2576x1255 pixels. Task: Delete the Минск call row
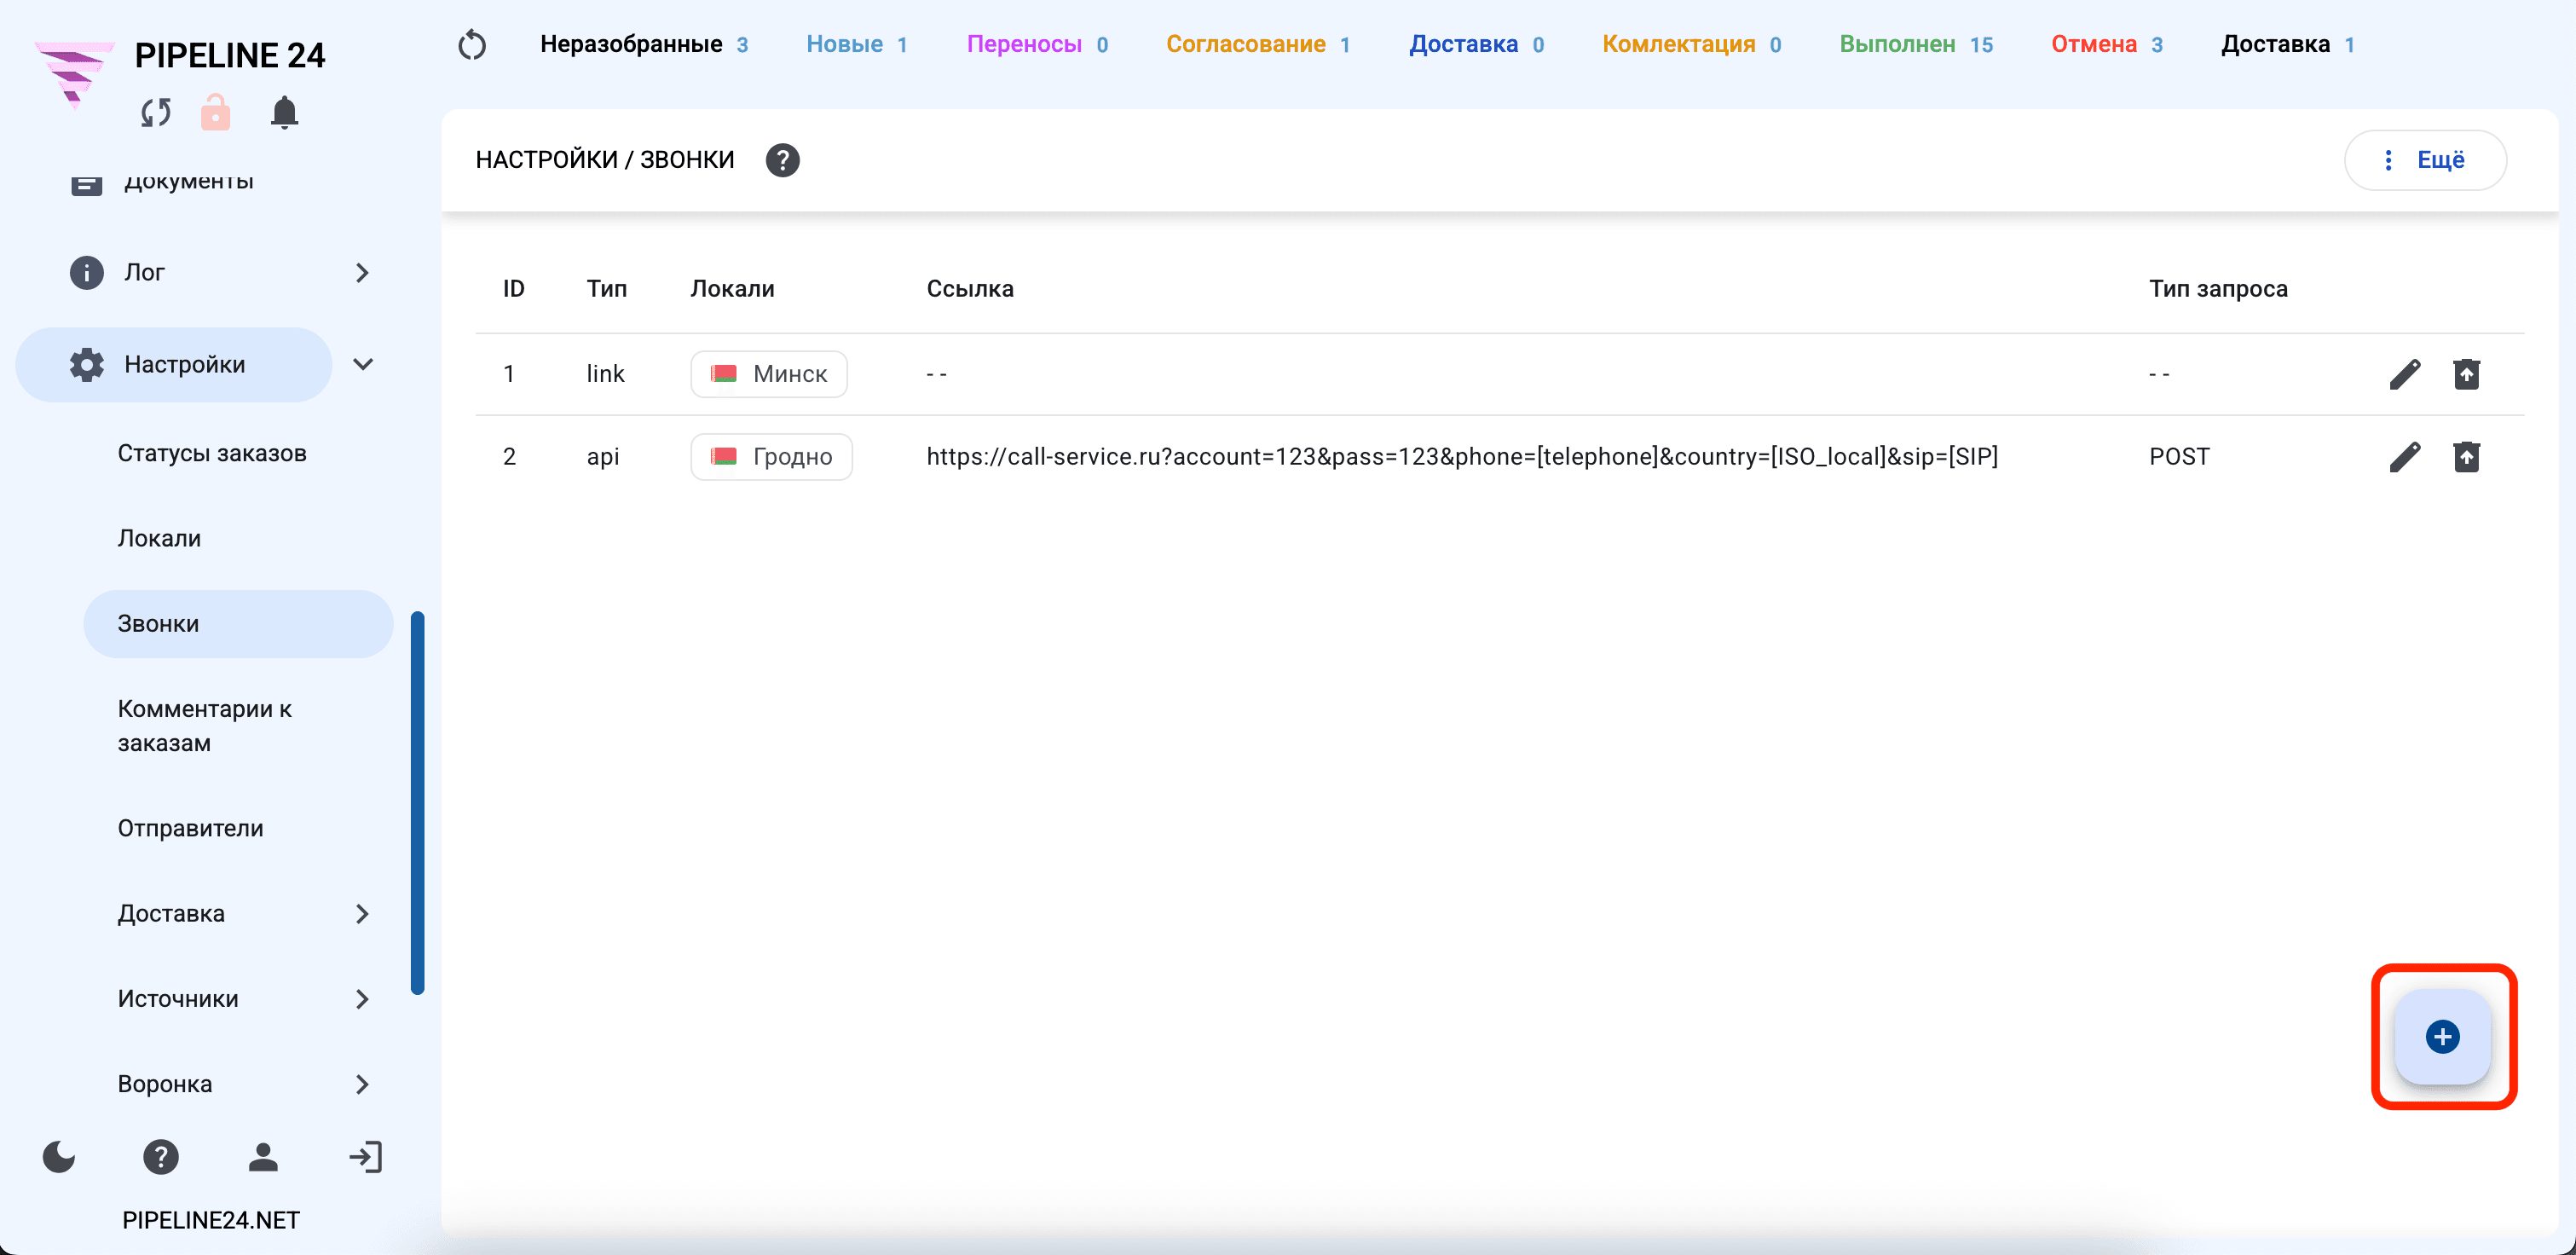pos(2466,374)
